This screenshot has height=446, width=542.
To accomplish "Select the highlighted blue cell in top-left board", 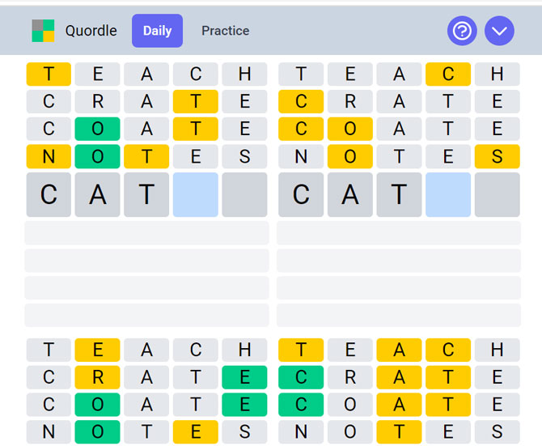I will coord(195,194).
